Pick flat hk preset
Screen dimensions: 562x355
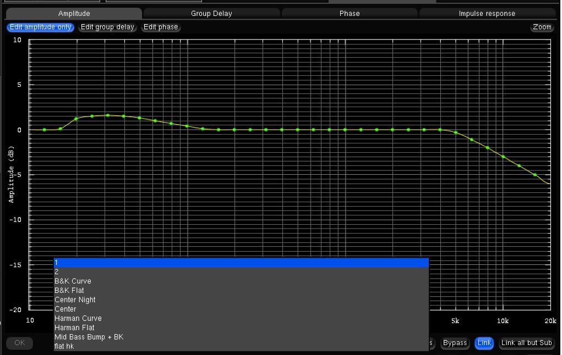pos(241,346)
